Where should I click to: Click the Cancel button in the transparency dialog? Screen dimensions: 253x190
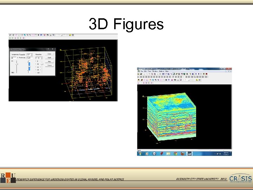[x=50, y=65]
